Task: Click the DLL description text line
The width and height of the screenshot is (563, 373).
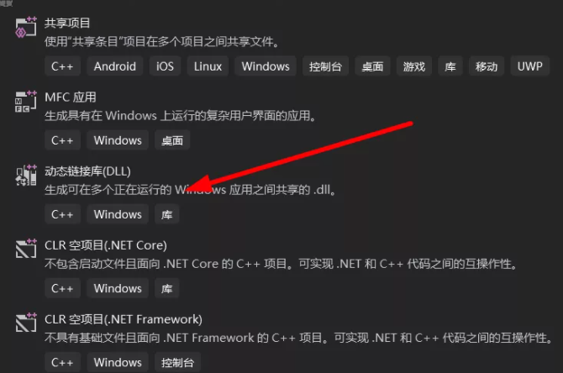Action: click(x=190, y=190)
